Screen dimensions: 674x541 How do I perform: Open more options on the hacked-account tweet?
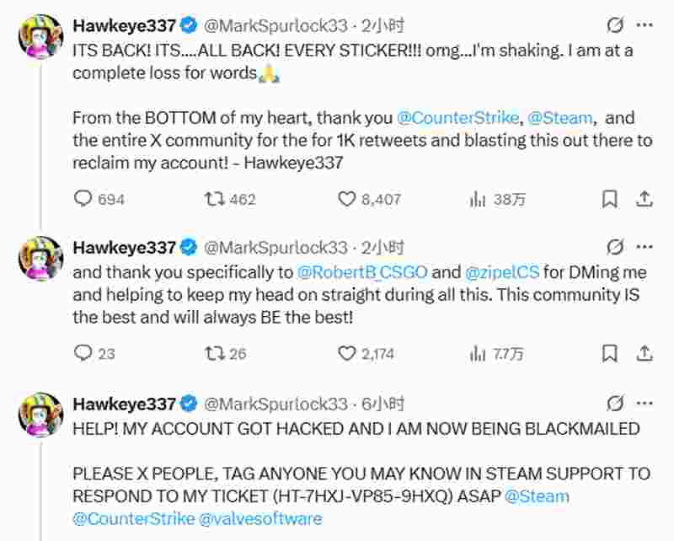click(x=645, y=403)
